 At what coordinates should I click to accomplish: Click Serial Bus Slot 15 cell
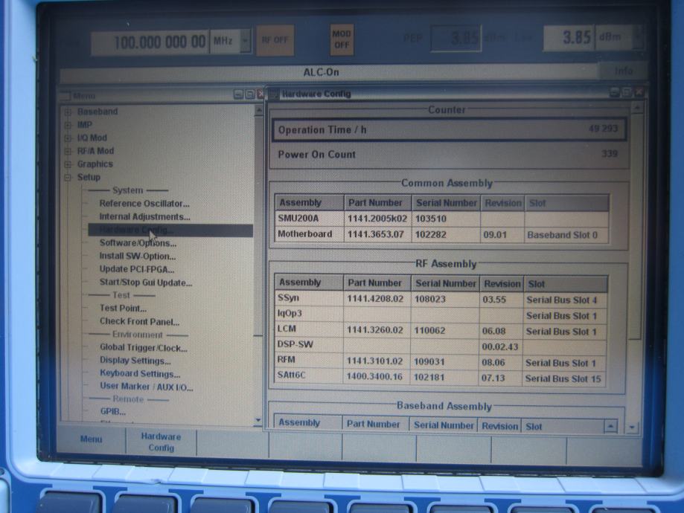(563, 378)
